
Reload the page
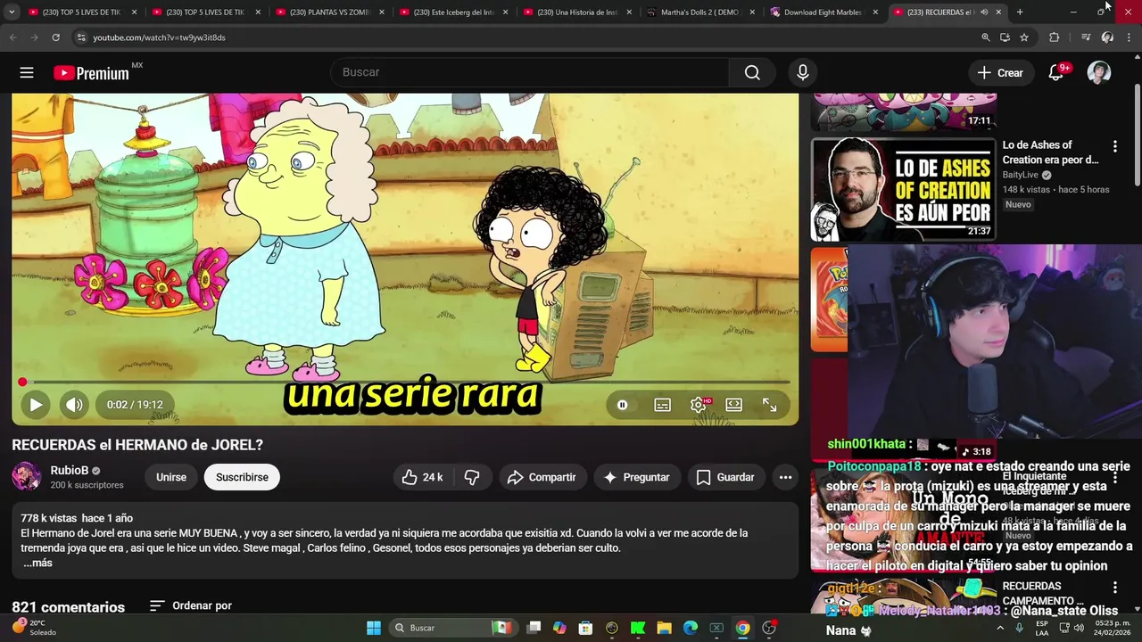click(55, 37)
